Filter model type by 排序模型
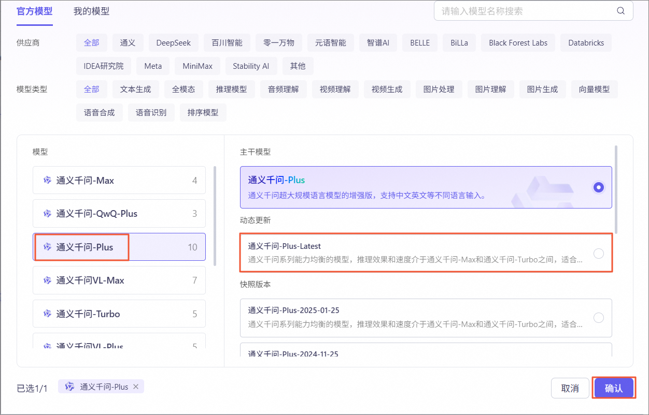649x415 pixels. 203,113
